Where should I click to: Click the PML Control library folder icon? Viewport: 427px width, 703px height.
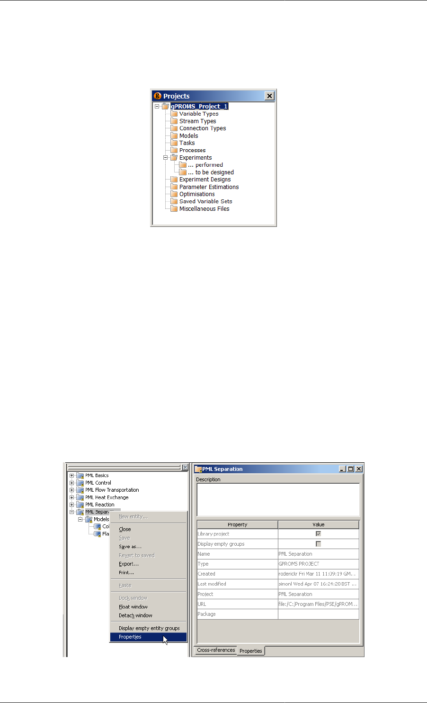pos(80,483)
